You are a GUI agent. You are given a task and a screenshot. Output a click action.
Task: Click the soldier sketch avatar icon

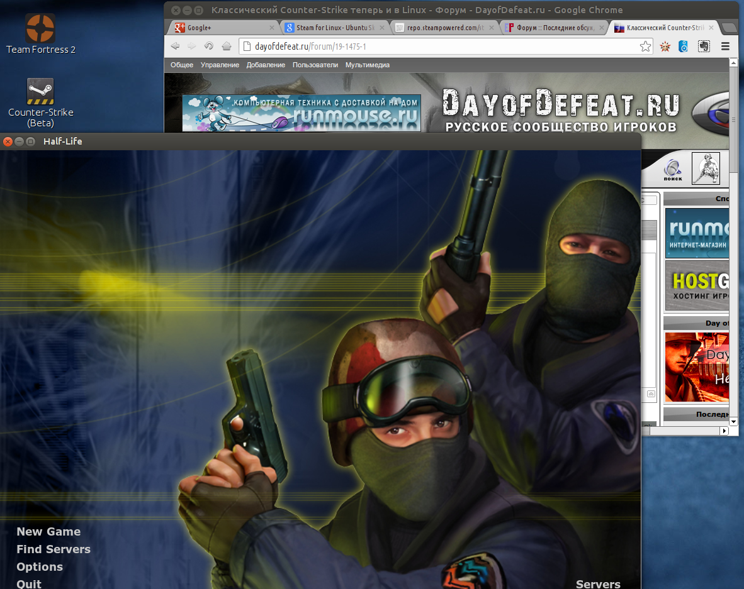tap(706, 168)
